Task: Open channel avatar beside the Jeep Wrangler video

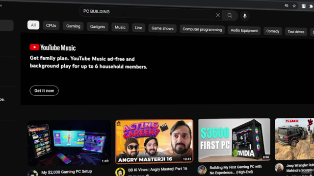Action: [279, 168]
